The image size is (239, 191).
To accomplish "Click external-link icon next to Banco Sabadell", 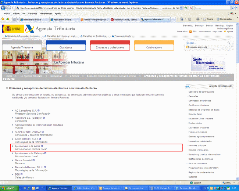I will tap(33, 160).
